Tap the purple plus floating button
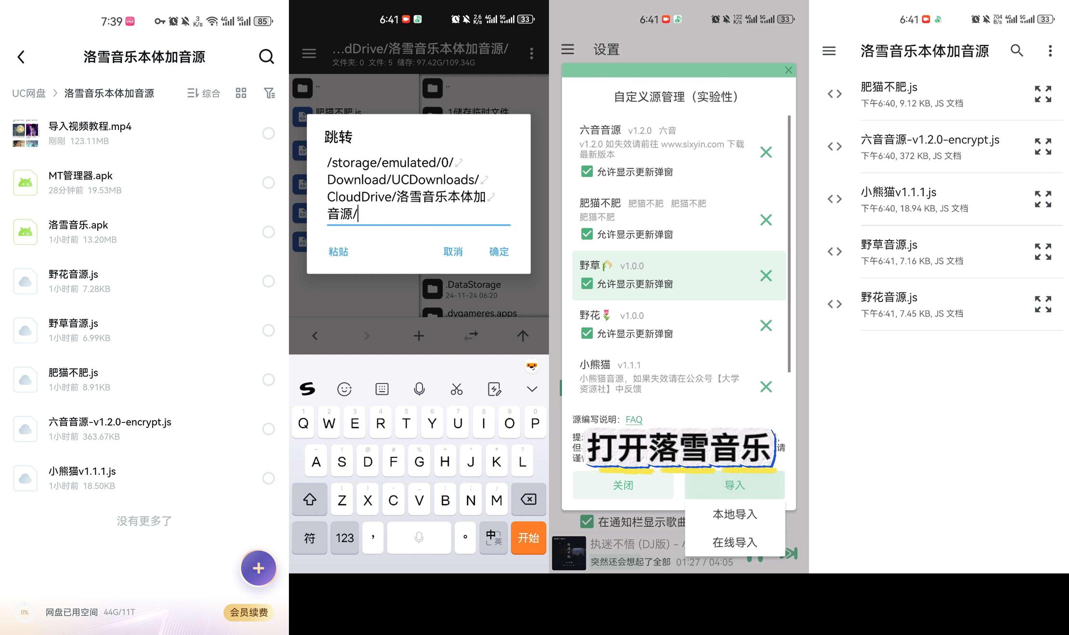Screen dimensions: 1069x635 pyautogui.click(x=259, y=568)
